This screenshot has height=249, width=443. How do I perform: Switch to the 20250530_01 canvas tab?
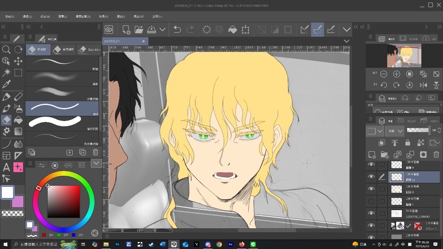pyautogui.click(x=125, y=41)
